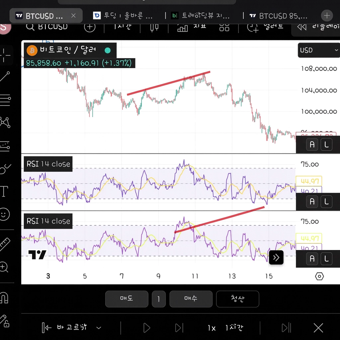The height and width of the screenshot is (340, 340).
Task: Open the emoji sticker tool
Action: coord(4,214)
